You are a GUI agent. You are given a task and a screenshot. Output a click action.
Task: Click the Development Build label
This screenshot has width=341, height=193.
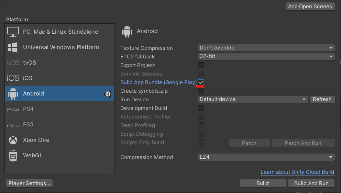[x=144, y=108]
